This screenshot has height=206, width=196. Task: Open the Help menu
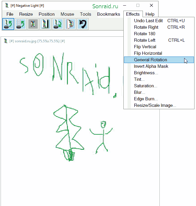(150, 14)
